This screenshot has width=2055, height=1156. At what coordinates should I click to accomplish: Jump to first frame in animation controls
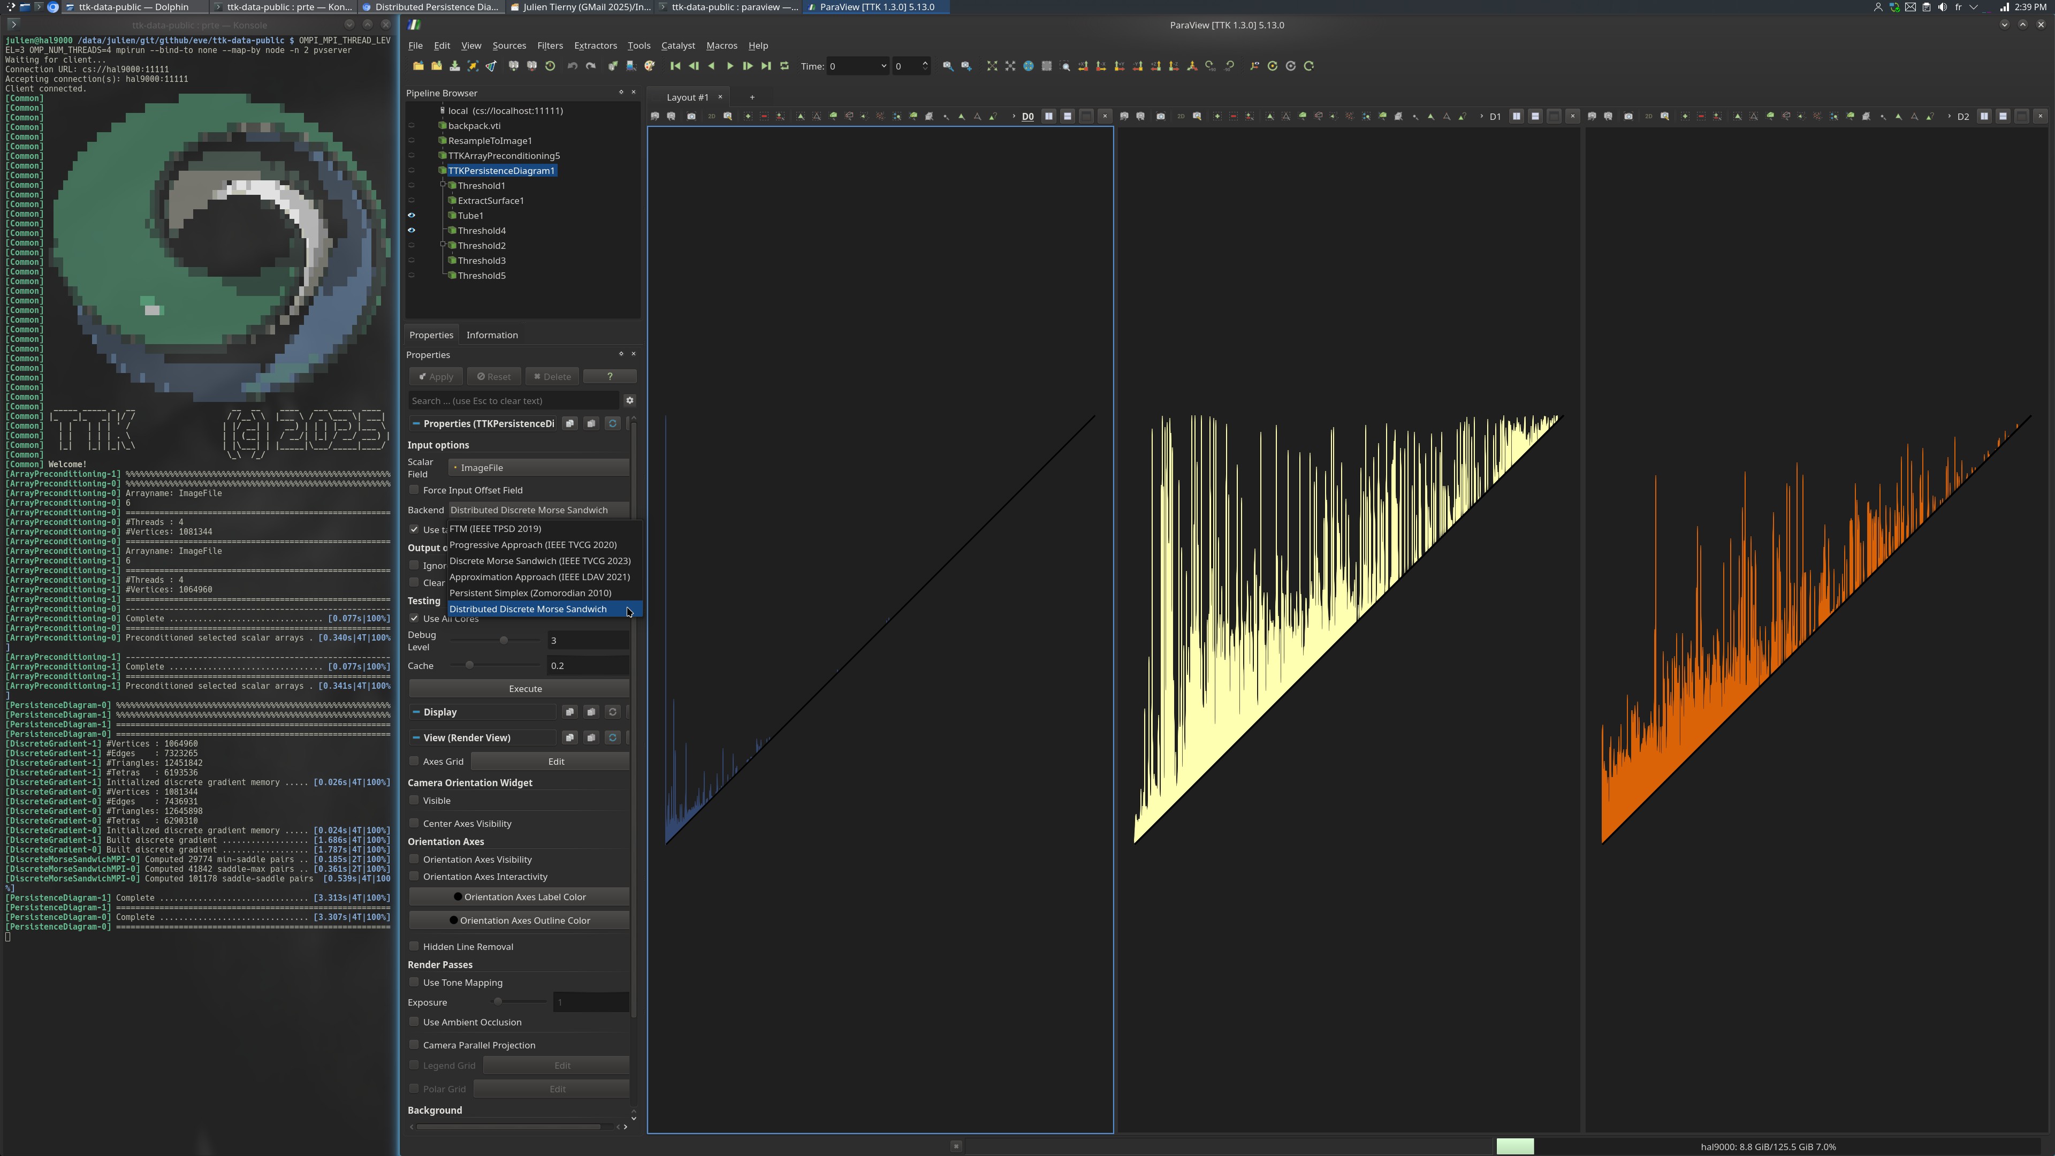pos(676,66)
